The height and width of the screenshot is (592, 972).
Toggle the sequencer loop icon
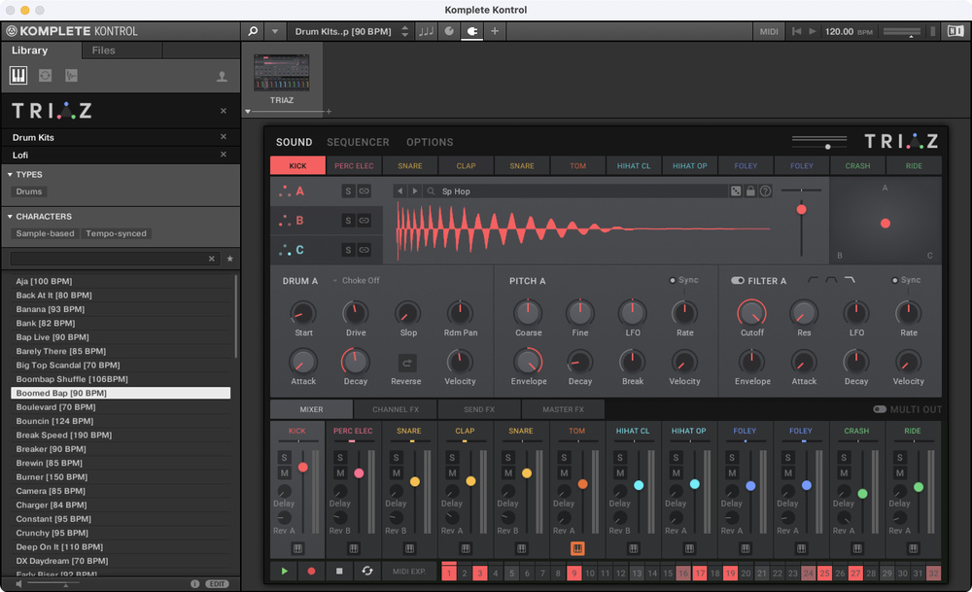(x=367, y=571)
